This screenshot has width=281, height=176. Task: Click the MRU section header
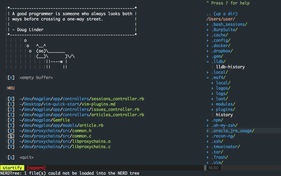coord(11,88)
